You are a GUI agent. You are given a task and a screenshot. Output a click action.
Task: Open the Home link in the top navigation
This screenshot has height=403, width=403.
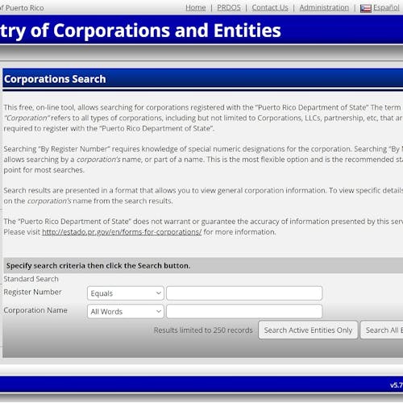click(196, 7)
